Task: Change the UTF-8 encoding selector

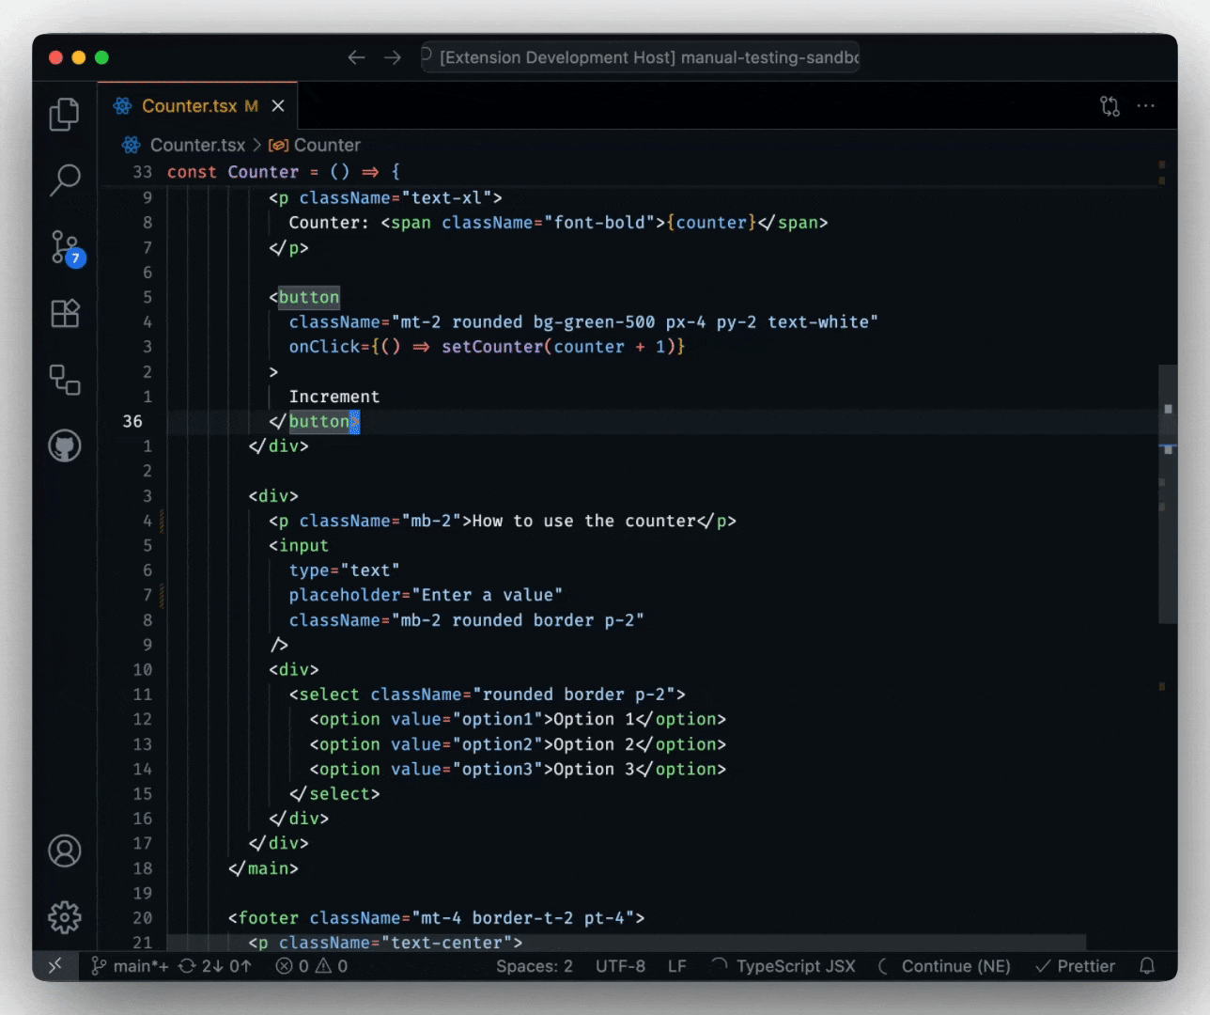Action: [620, 966]
